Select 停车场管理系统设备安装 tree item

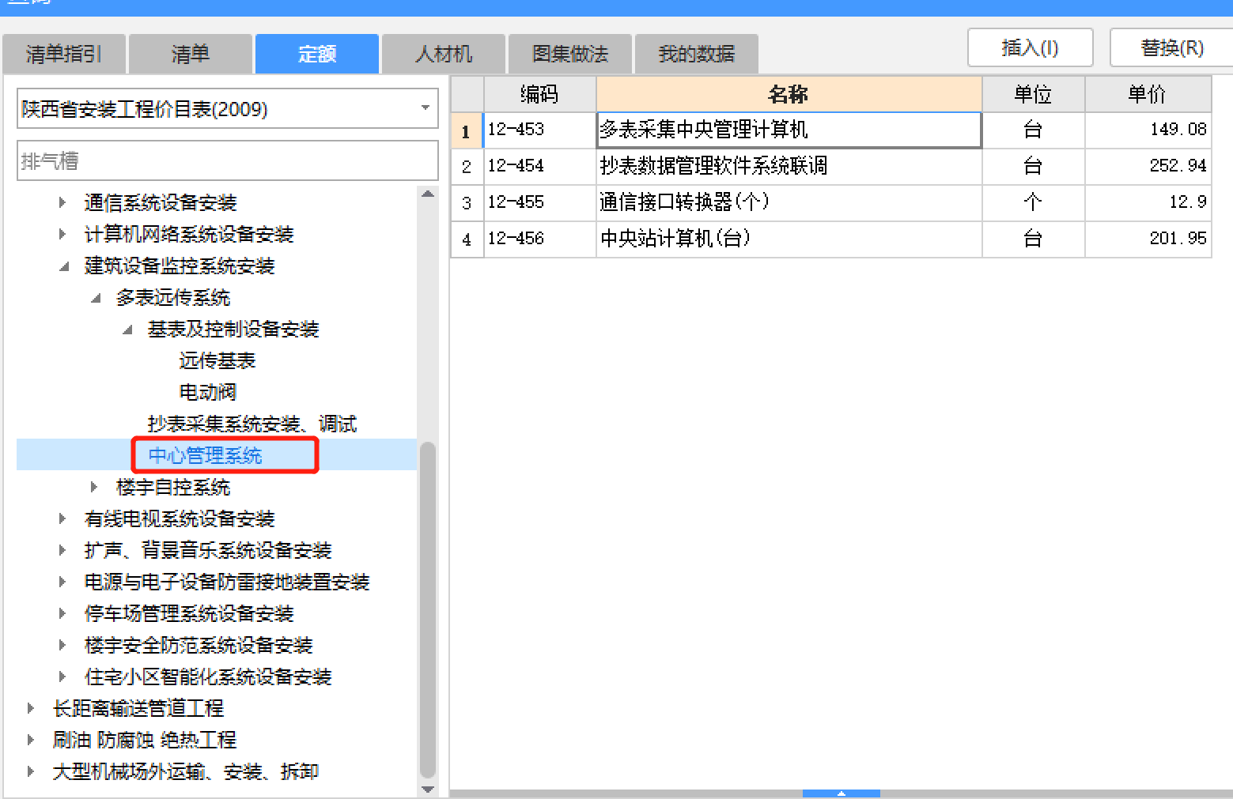[189, 613]
